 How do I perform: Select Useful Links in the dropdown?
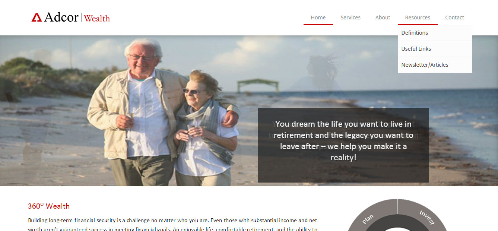(x=435, y=49)
